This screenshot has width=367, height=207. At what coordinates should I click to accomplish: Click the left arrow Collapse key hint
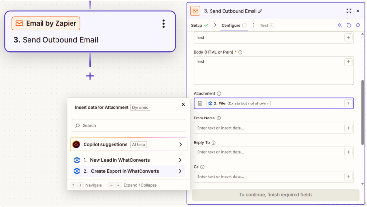point(111,185)
